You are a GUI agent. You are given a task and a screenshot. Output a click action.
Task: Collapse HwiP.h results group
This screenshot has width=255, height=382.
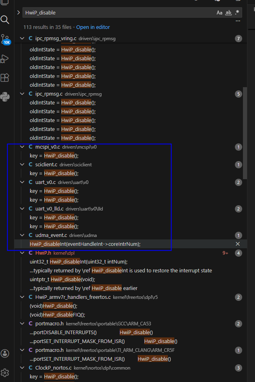[x=22, y=253]
